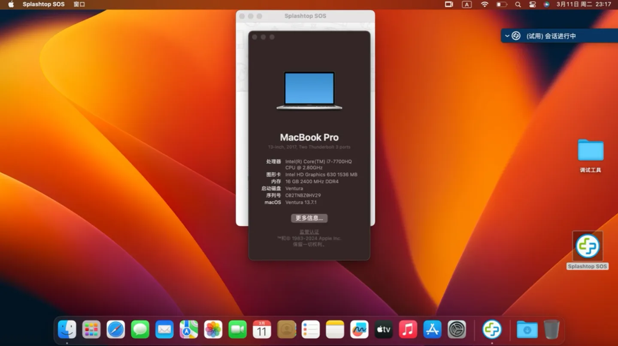Screen dimensions: 618x346
Task: Expand the Downloads stack in the Dock
Action: [x=527, y=330]
